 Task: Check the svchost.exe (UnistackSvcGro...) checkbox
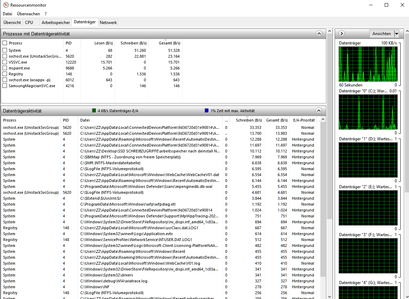pos(5,56)
